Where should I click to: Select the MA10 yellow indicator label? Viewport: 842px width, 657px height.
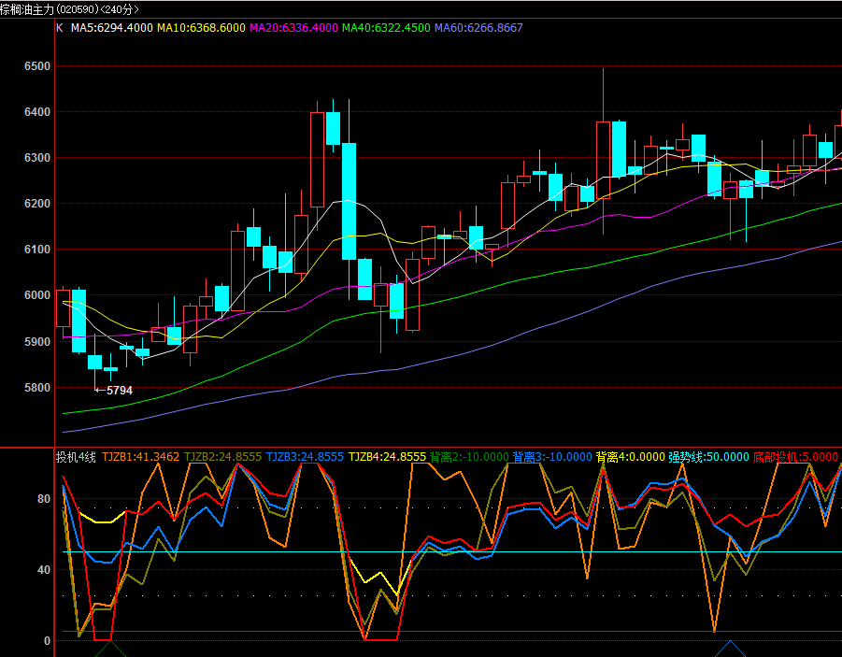201,28
